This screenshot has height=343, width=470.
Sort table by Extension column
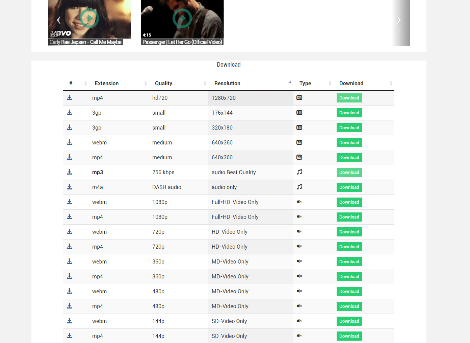click(107, 84)
